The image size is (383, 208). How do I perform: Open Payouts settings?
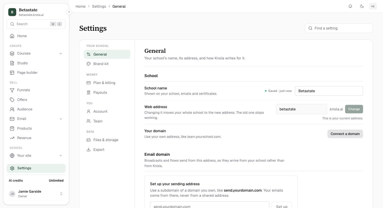click(x=107, y=92)
